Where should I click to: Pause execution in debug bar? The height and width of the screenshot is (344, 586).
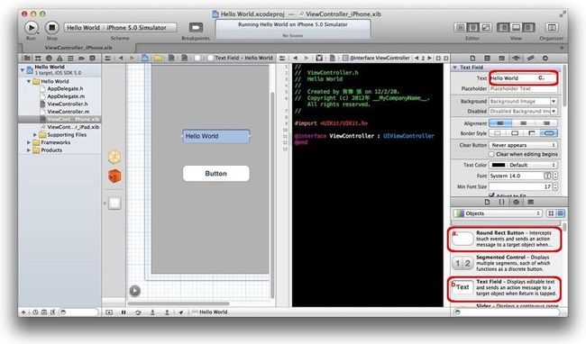[124, 312]
